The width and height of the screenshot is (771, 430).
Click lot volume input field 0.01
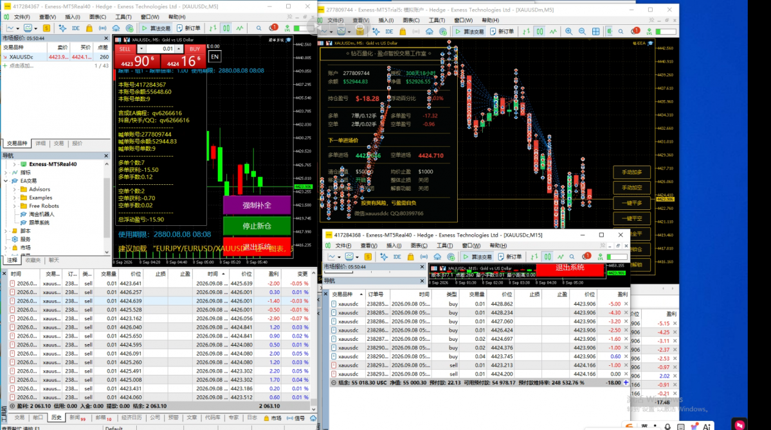point(160,49)
